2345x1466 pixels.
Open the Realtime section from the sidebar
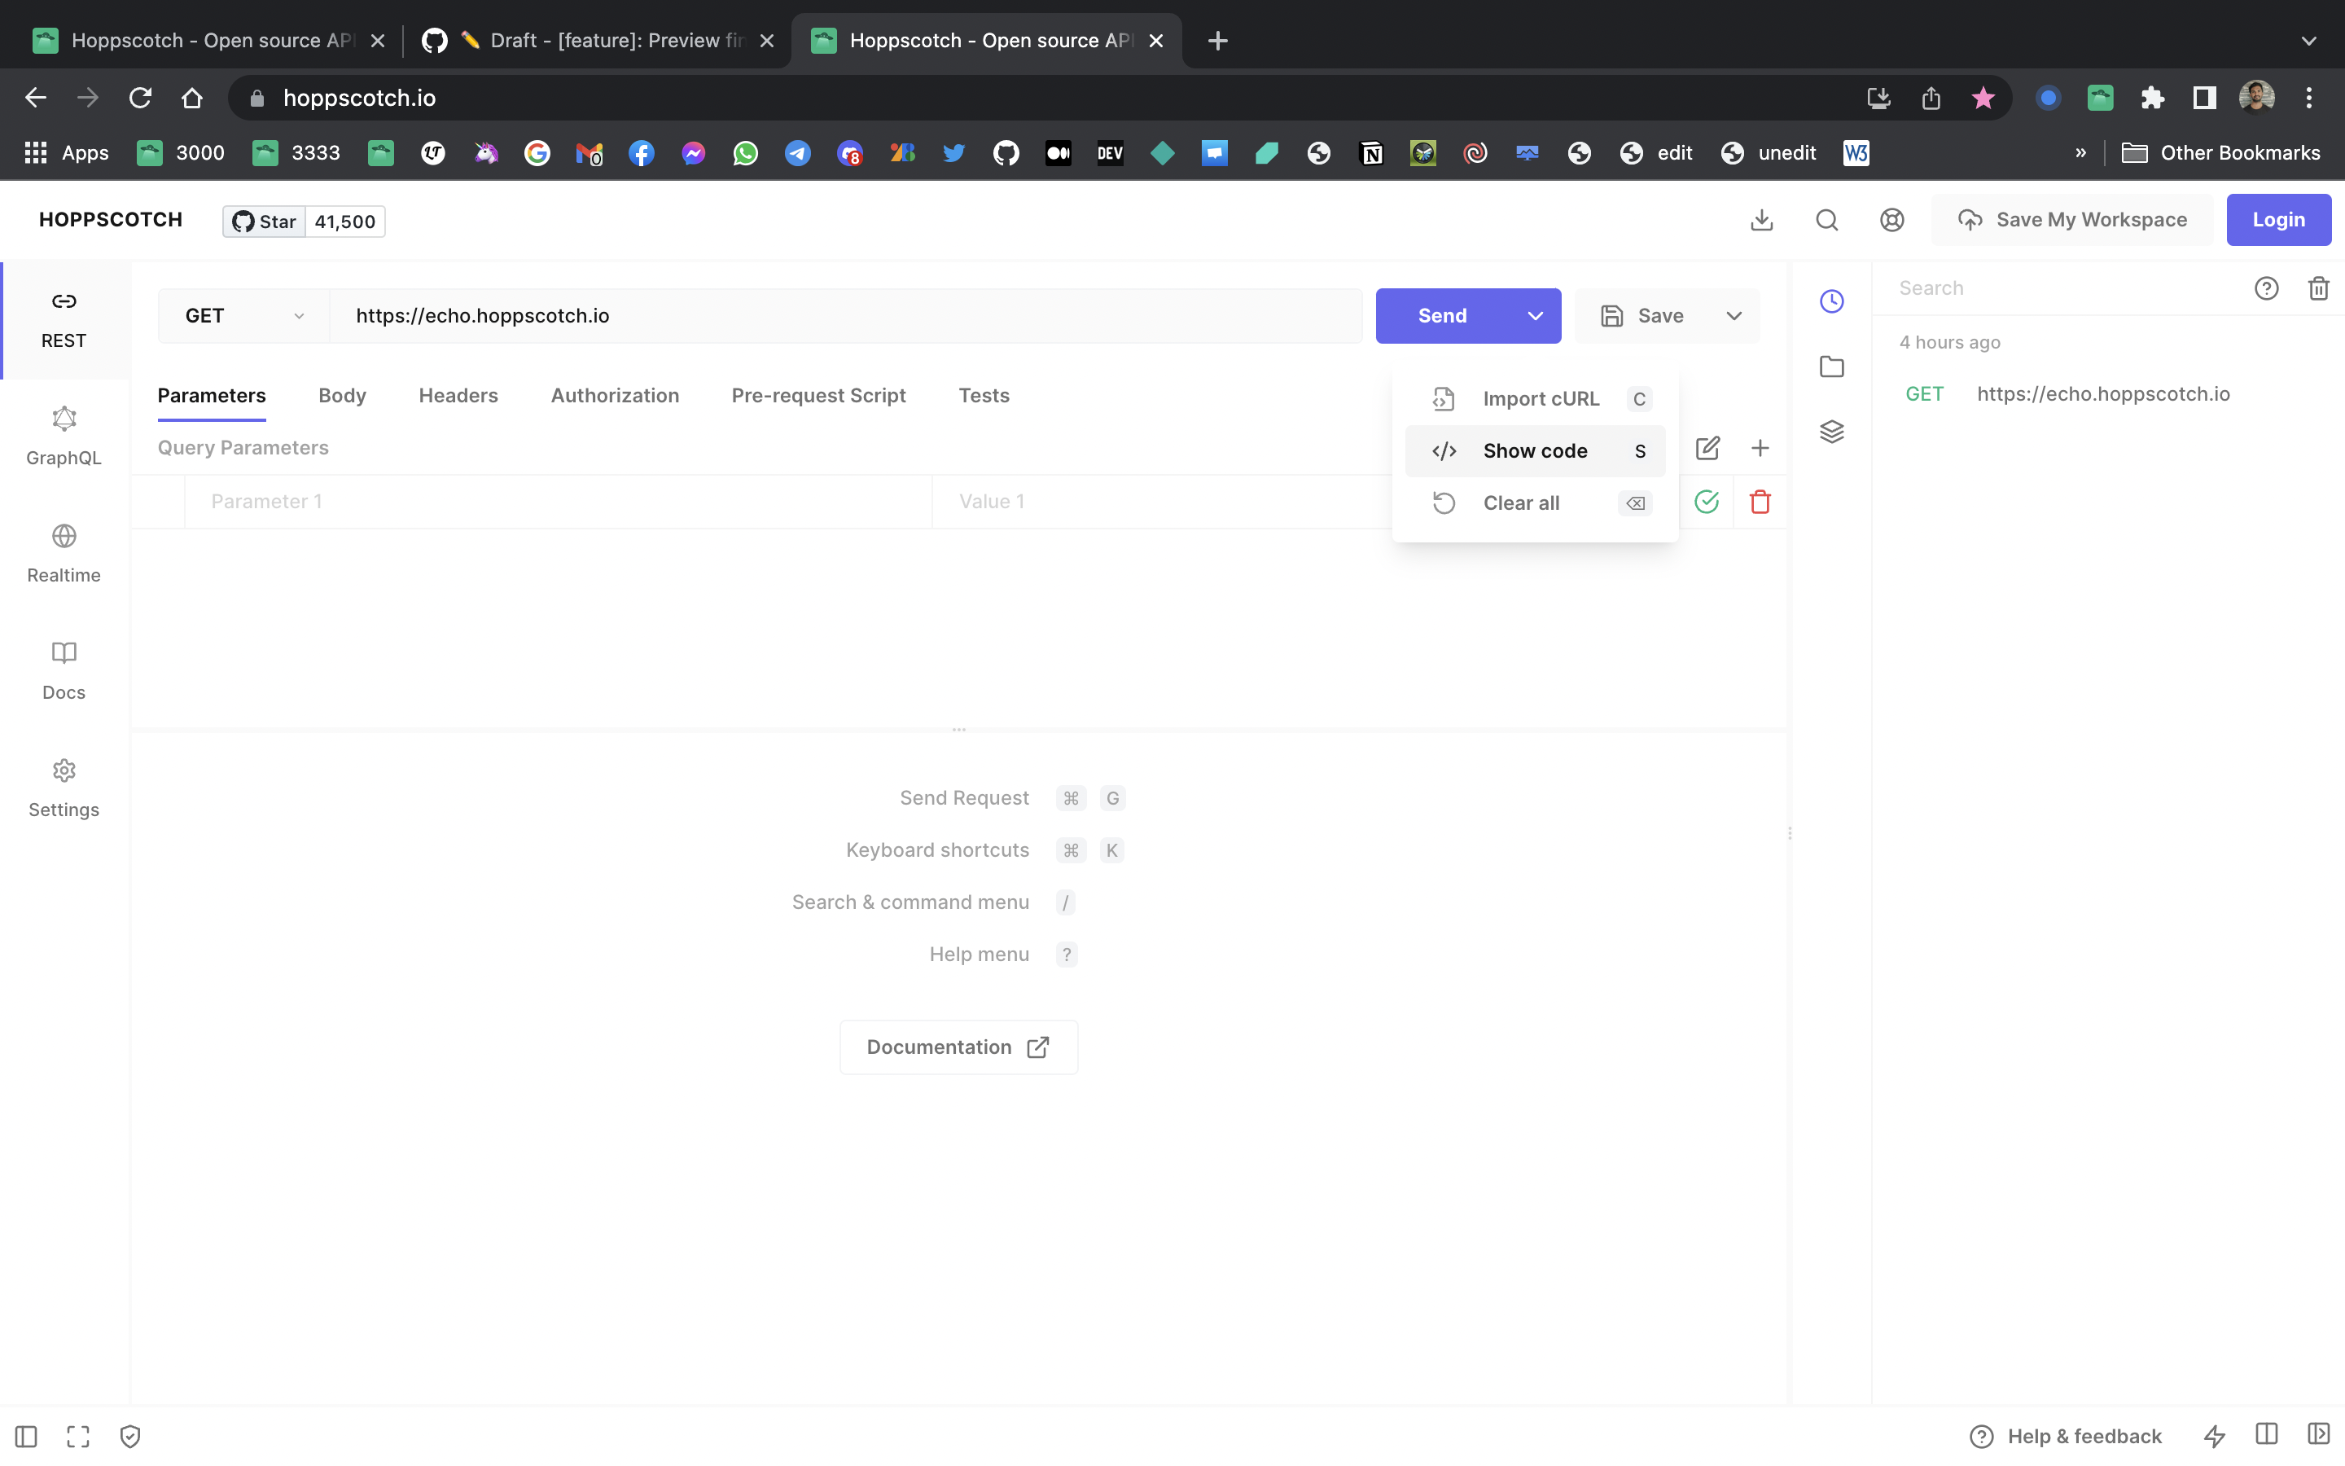tap(63, 553)
